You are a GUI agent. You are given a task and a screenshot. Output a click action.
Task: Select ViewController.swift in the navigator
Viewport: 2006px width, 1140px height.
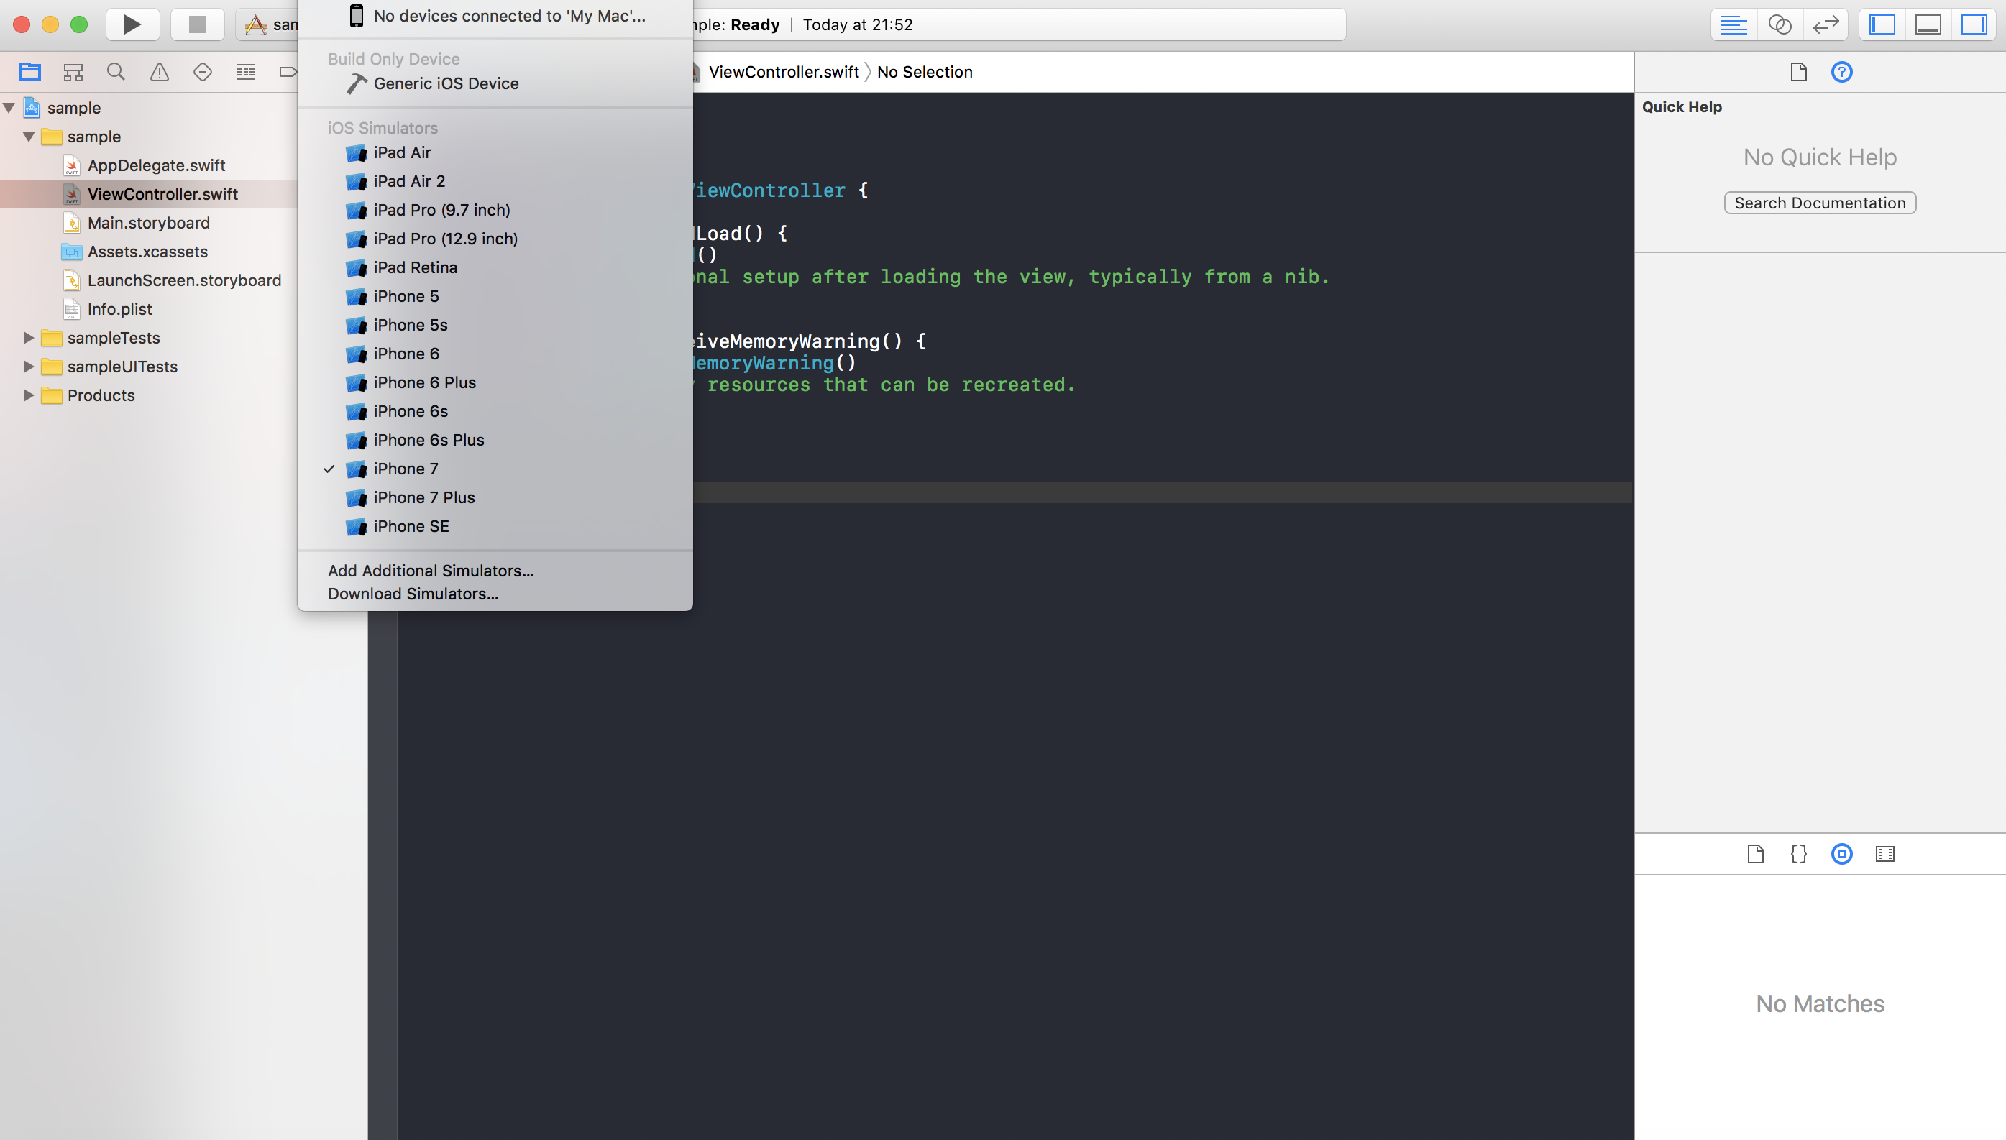[x=162, y=193]
